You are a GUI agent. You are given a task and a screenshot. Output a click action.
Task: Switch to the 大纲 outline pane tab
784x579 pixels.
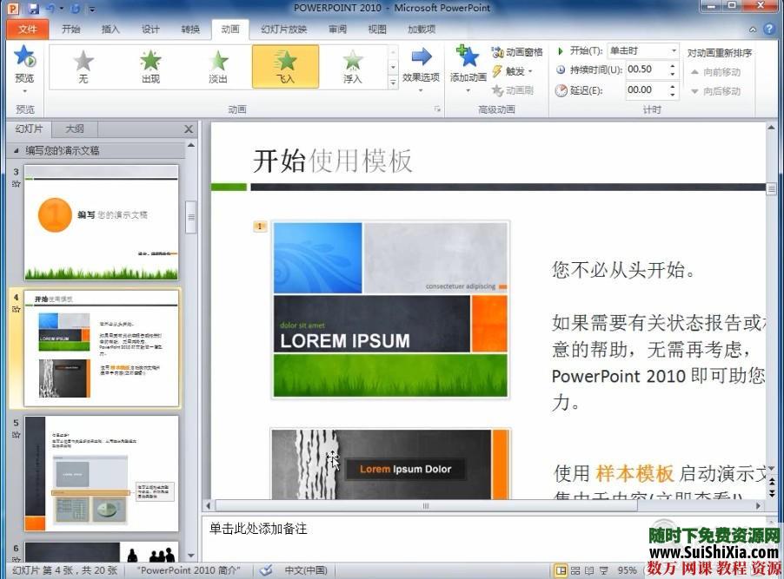click(x=74, y=128)
